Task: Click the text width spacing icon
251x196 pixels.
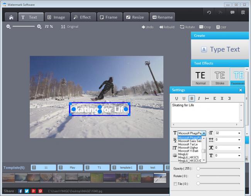Action: coord(207,99)
